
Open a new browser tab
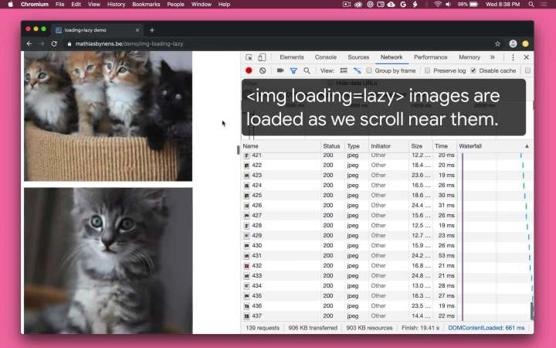[152, 30]
